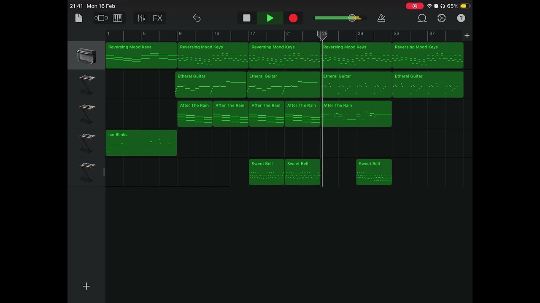Select Sweet Bell region at bar 17

(x=267, y=172)
